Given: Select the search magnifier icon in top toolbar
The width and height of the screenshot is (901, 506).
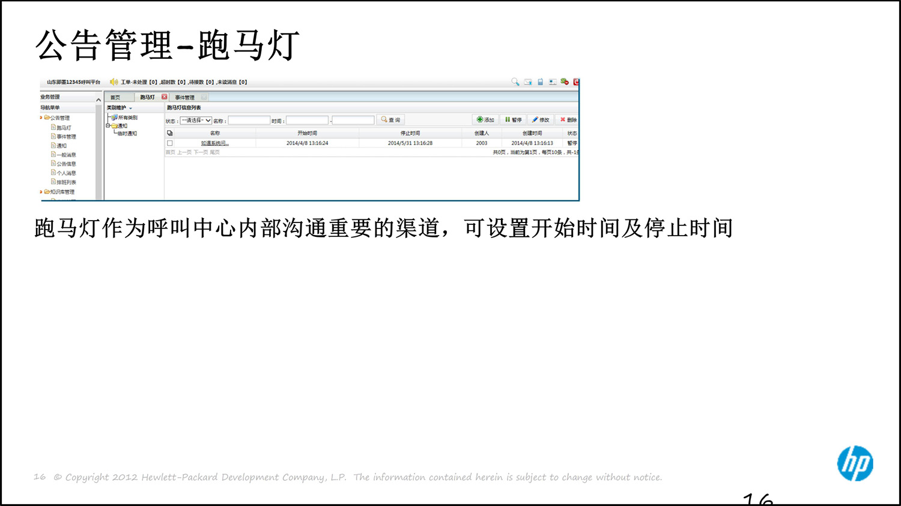Looking at the screenshot, I should pyautogui.click(x=515, y=82).
